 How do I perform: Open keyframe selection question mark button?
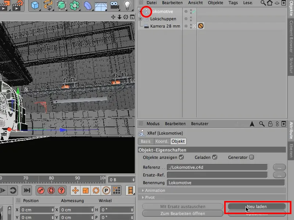click(x=61, y=190)
